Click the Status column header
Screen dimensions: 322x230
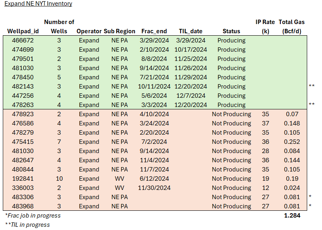[x=231, y=31]
